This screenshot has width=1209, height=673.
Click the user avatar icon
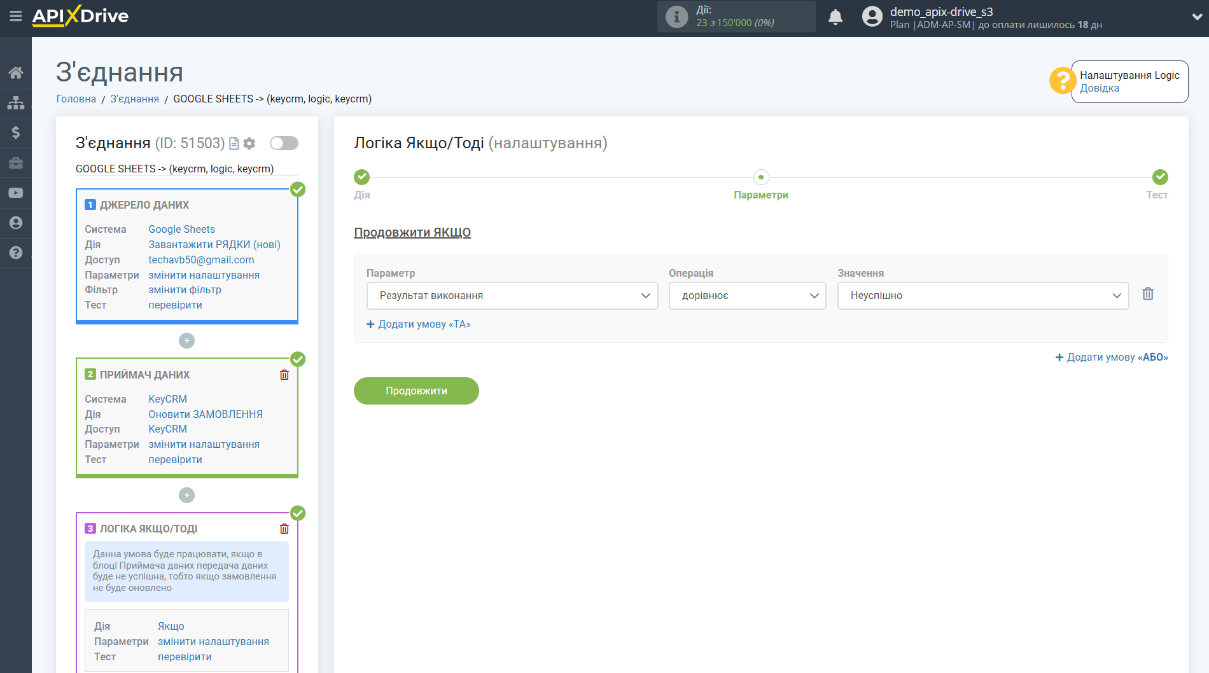pyautogui.click(x=872, y=17)
